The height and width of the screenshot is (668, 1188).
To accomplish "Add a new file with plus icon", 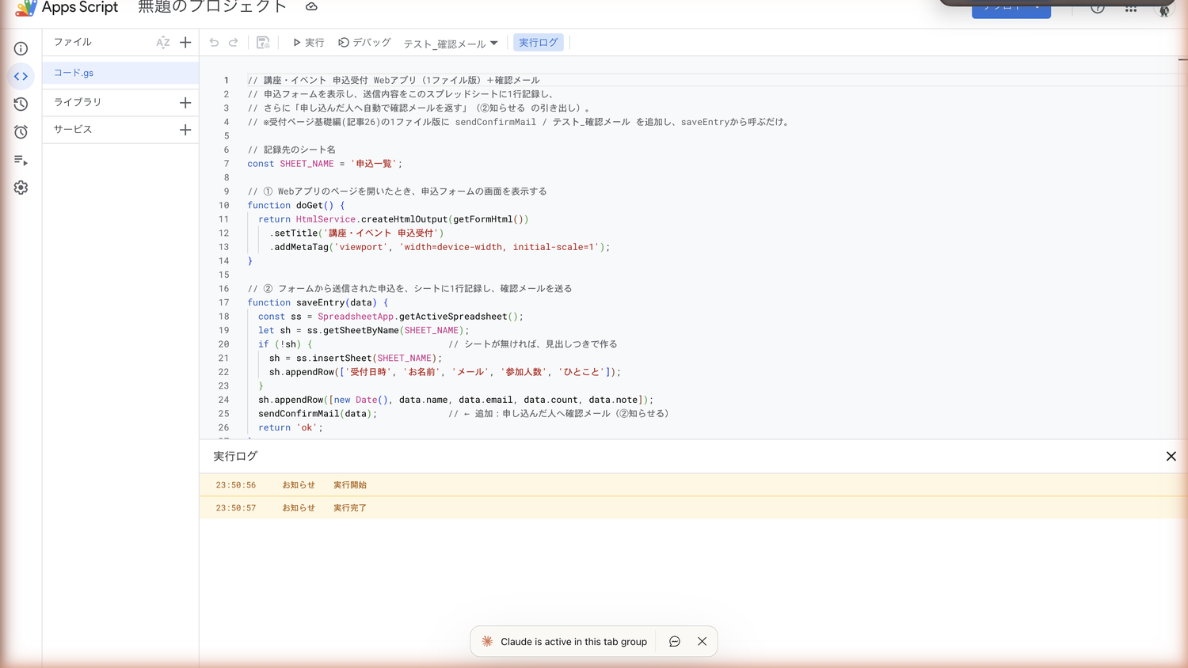I will click(185, 43).
